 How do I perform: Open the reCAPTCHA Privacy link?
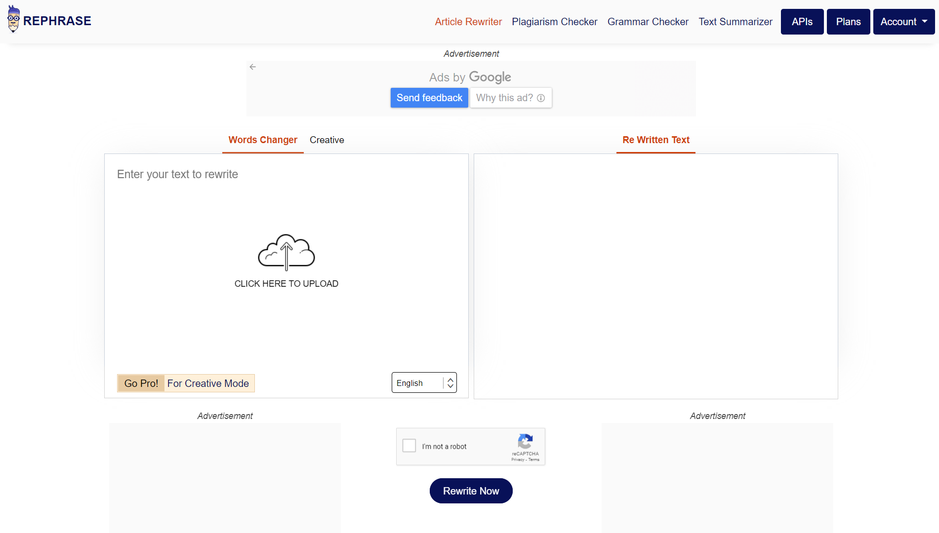[x=518, y=459]
